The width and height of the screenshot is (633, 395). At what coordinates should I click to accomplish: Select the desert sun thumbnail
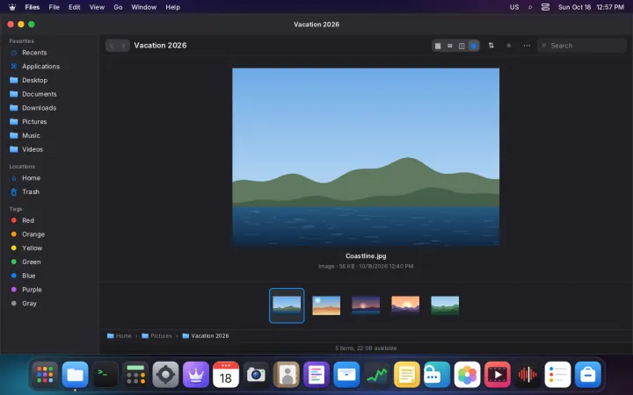coord(326,305)
